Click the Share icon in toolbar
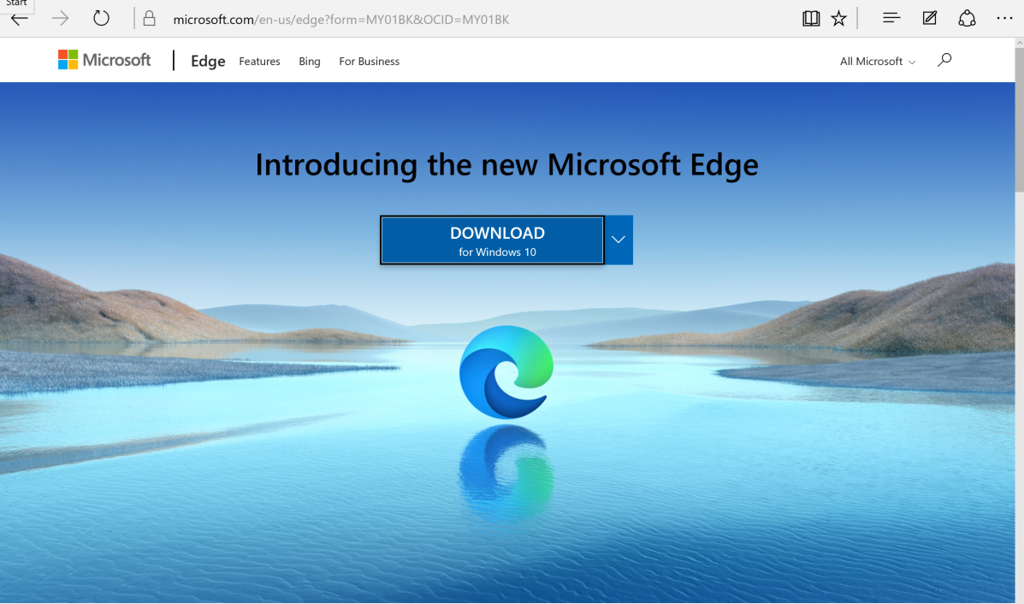 (x=968, y=18)
